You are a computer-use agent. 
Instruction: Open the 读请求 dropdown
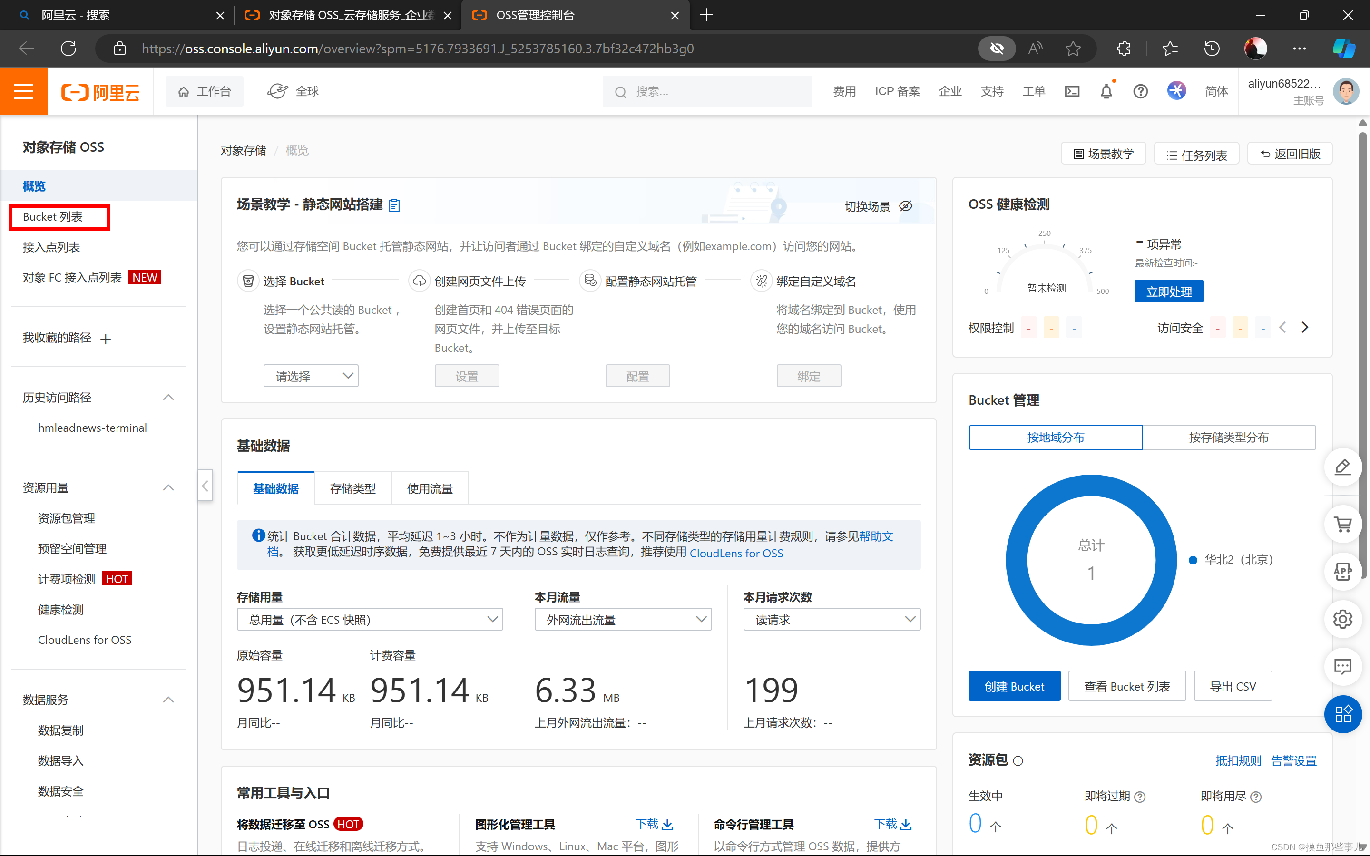(832, 619)
